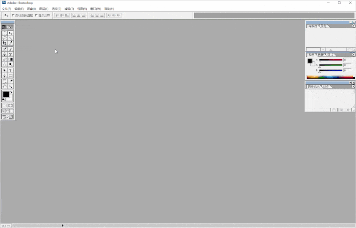The image size is (356, 228).
Task: Select the Airbrush tool
Action: [x=5, y=49]
